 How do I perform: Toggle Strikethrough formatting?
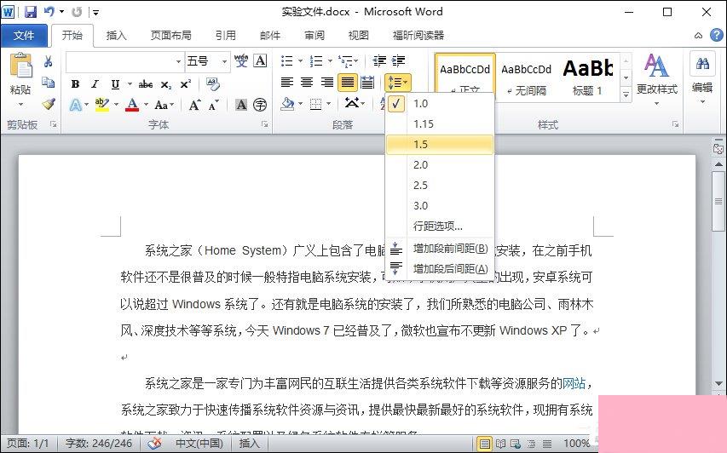(x=146, y=84)
